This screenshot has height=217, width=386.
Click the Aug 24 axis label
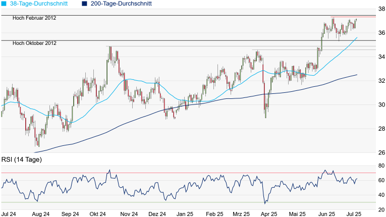point(41,214)
